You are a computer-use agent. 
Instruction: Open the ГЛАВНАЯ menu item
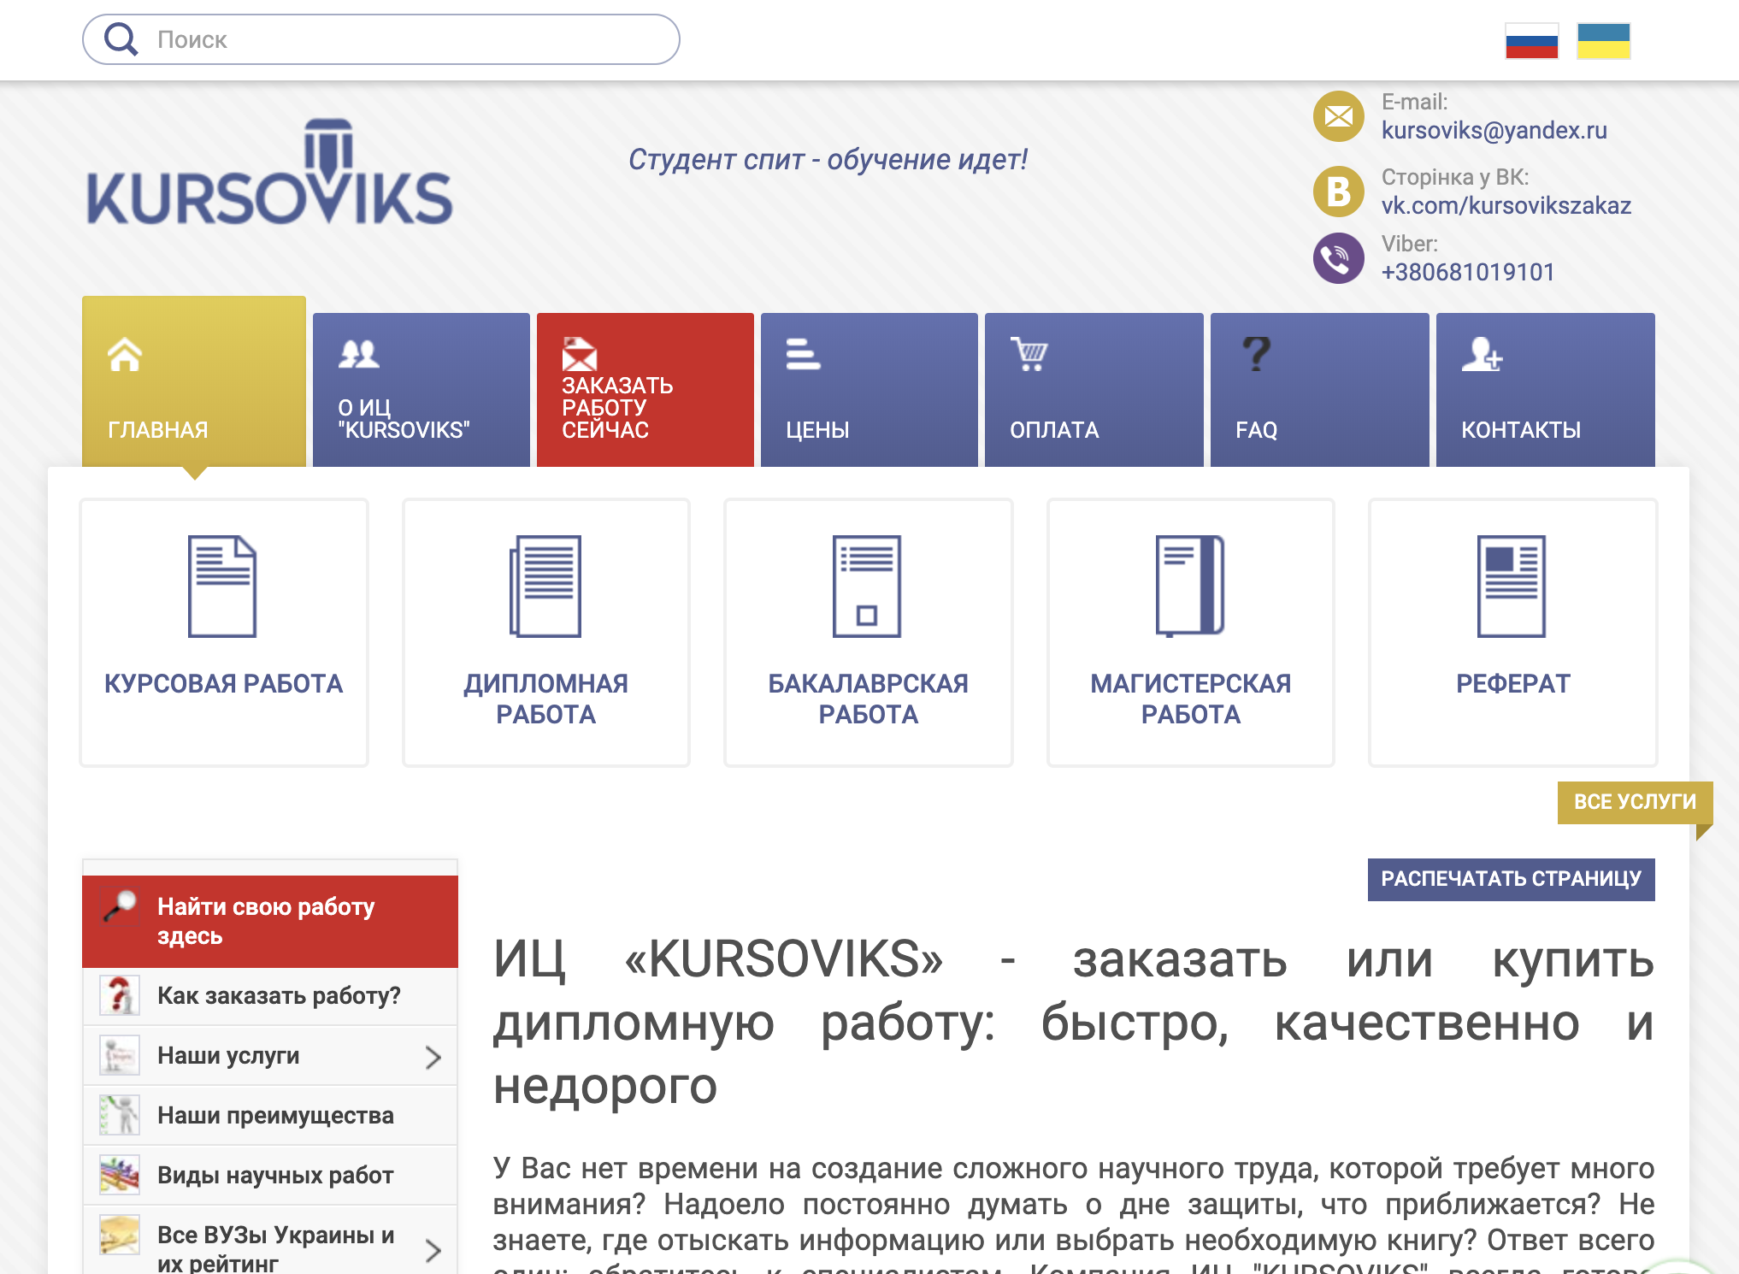coord(194,381)
